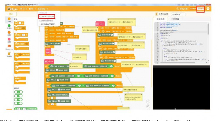This screenshot has height=121, width=220.
Task: Collapse the comment note about card "1"
Action: (x=109, y=19)
